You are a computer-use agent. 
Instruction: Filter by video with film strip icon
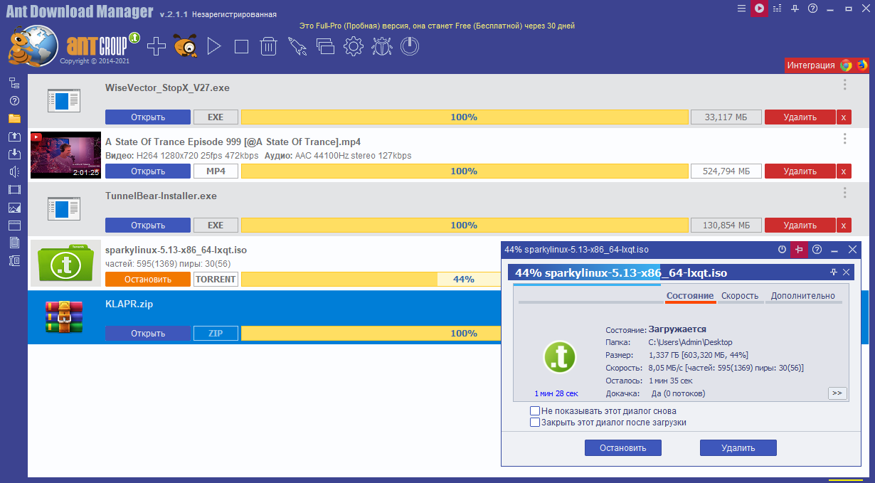coord(14,190)
